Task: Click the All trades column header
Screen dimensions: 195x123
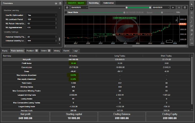Action: pyautogui.click(x=73, y=56)
